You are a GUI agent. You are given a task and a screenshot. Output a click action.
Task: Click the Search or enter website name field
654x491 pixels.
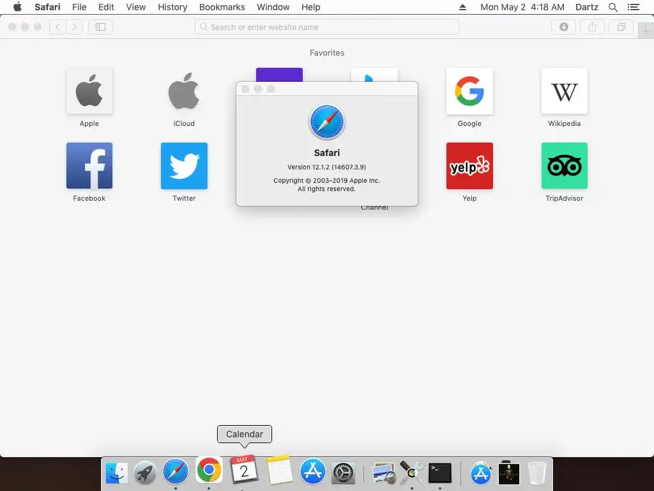pos(327,27)
